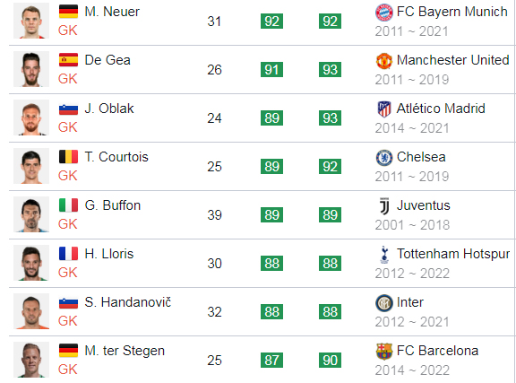Click the Juventus club logo
The image size is (516, 383).
pos(384,206)
